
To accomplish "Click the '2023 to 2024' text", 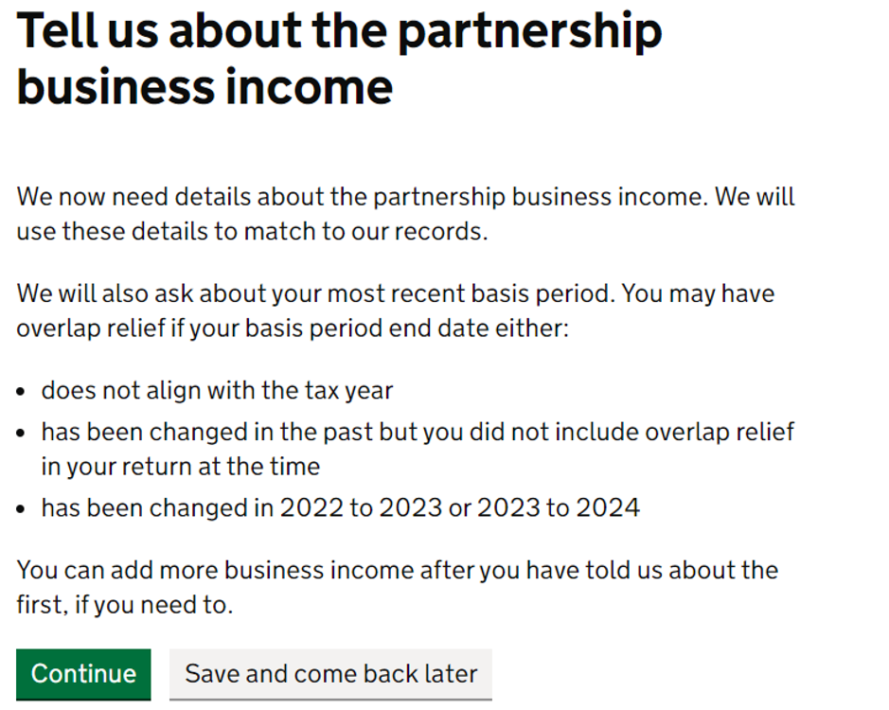I will (559, 508).
